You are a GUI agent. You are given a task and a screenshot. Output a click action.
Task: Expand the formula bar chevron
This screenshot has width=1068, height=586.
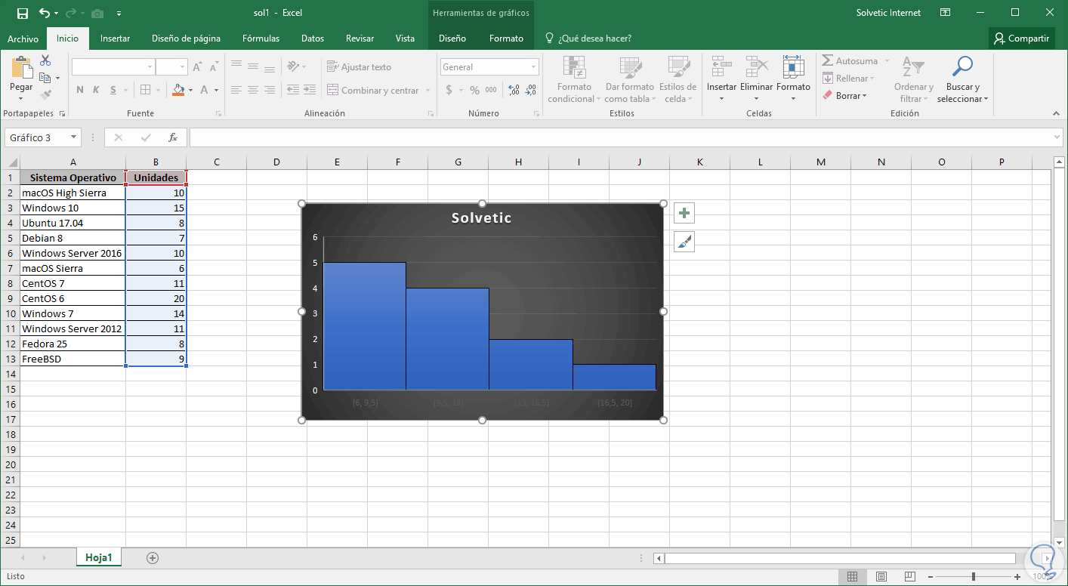coord(1057,137)
